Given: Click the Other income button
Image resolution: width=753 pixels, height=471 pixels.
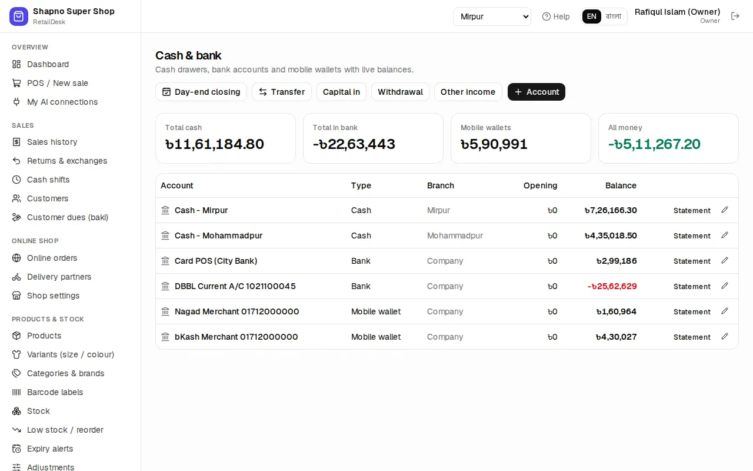Looking at the screenshot, I should (x=468, y=92).
